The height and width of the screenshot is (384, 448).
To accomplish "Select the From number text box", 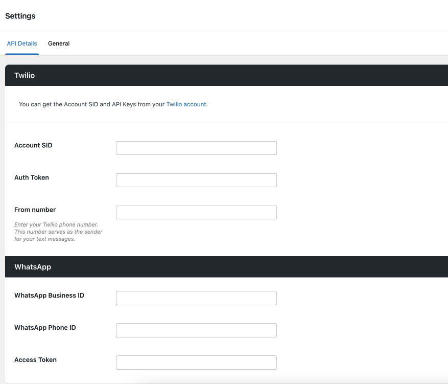I will (196, 213).
